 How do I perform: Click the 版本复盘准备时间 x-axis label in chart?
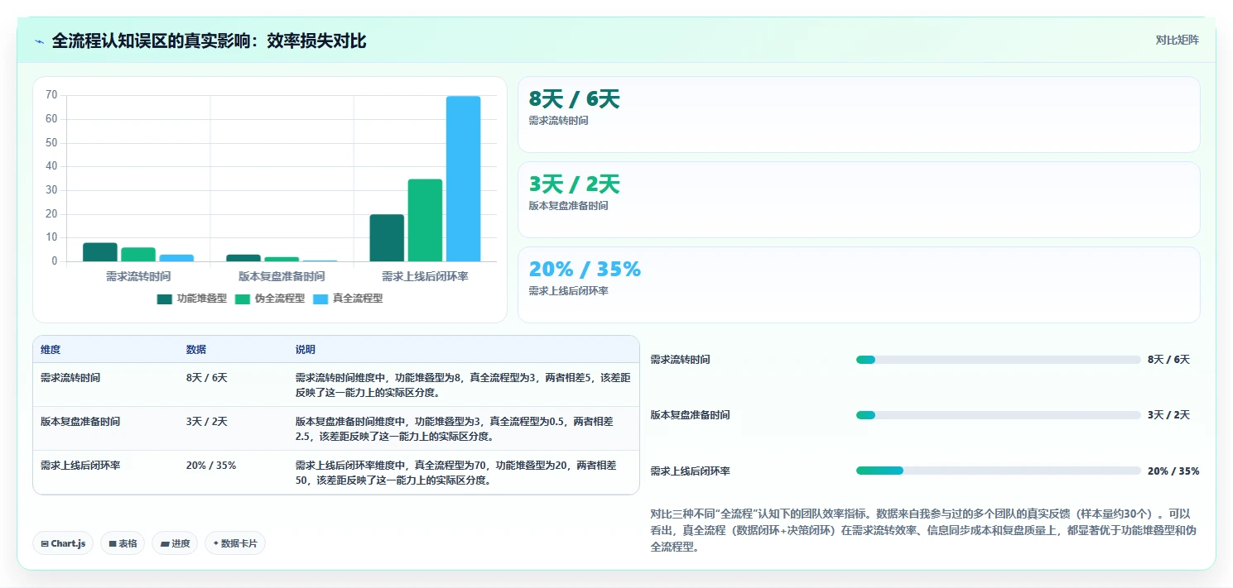(282, 276)
